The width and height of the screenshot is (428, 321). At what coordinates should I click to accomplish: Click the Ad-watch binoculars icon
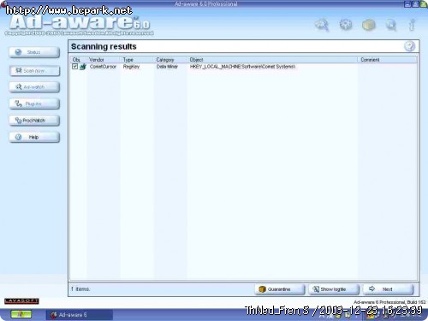(x=19, y=86)
